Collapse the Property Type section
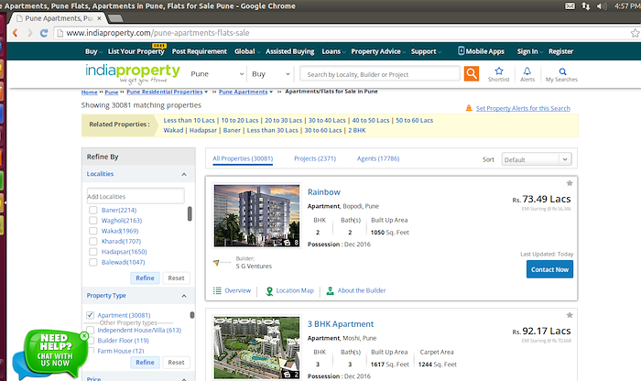This screenshot has width=641, height=381. [184, 296]
